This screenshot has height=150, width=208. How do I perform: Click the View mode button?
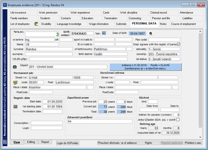17,142
